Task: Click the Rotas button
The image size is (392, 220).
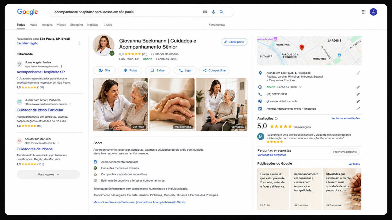Action: click(x=130, y=70)
